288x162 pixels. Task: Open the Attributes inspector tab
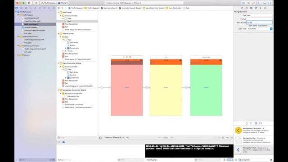coord(256,8)
